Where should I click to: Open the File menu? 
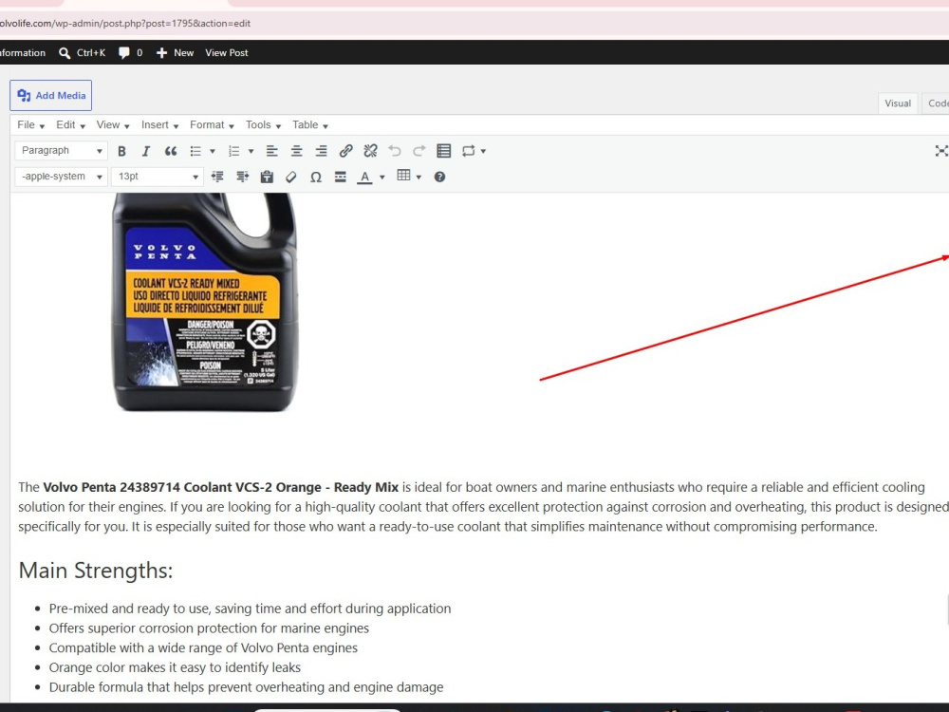pos(31,124)
